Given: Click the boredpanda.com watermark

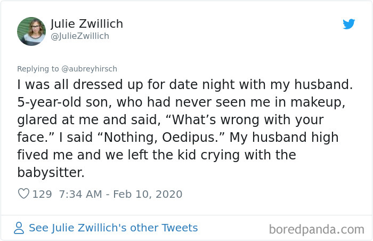Looking at the screenshot, I should click(x=317, y=230).
